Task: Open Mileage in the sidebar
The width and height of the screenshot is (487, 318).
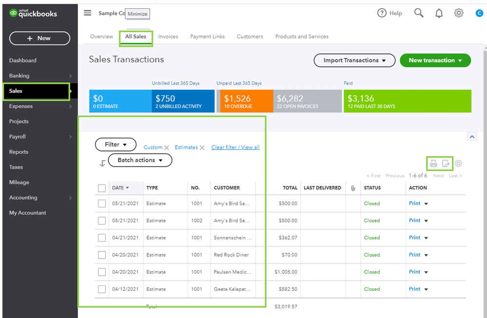Action: pyautogui.click(x=19, y=183)
